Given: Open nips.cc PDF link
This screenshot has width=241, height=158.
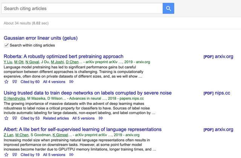Looking at the screenshot, I should pyautogui.click(x=217, y=93).
